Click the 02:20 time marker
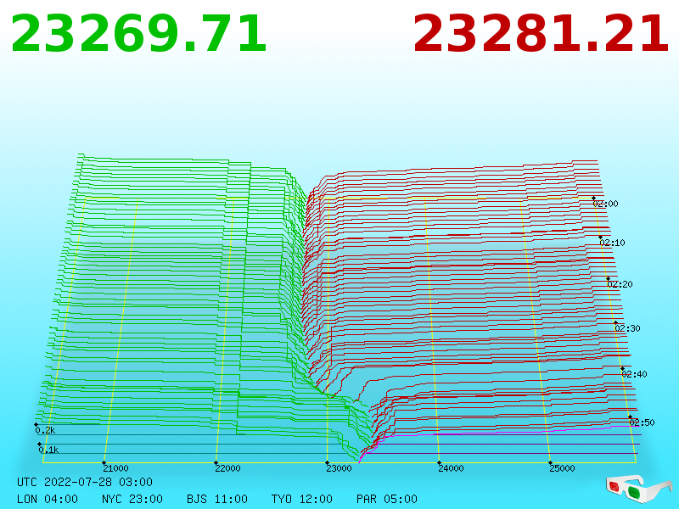 620,284
